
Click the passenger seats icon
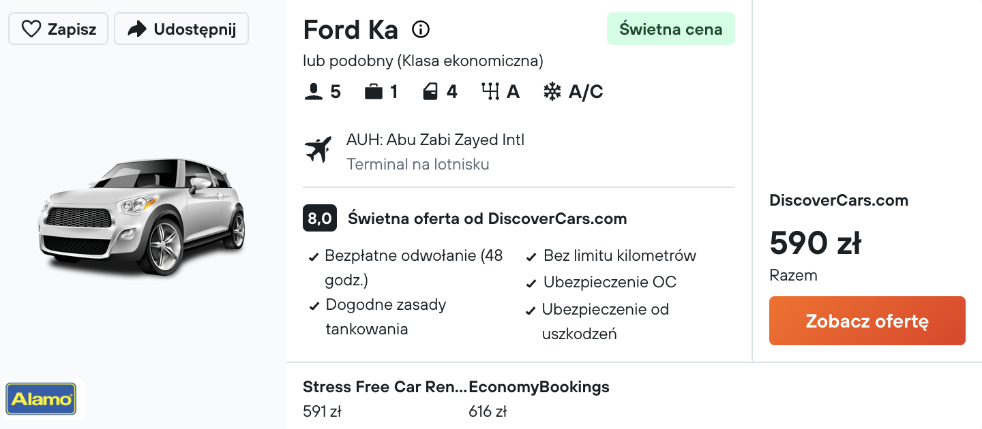pos(313,92)
